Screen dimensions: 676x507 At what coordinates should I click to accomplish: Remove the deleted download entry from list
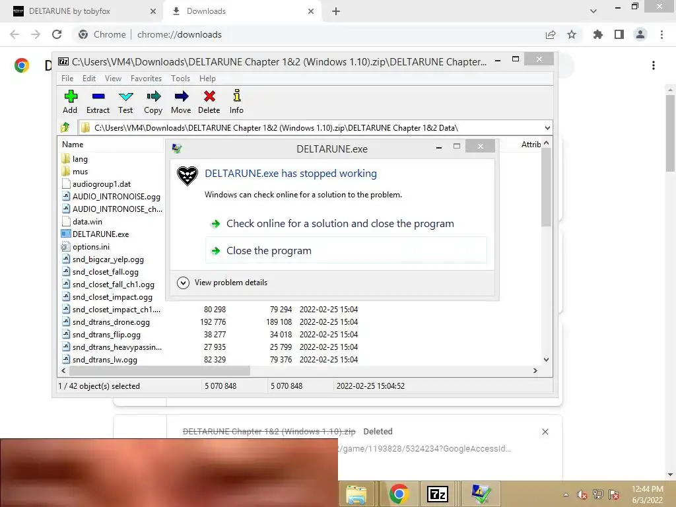click(x=545, y=432)
